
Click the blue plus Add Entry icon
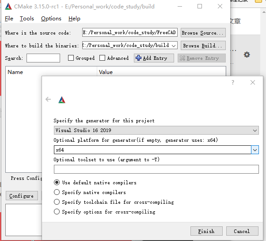[138, 58]
